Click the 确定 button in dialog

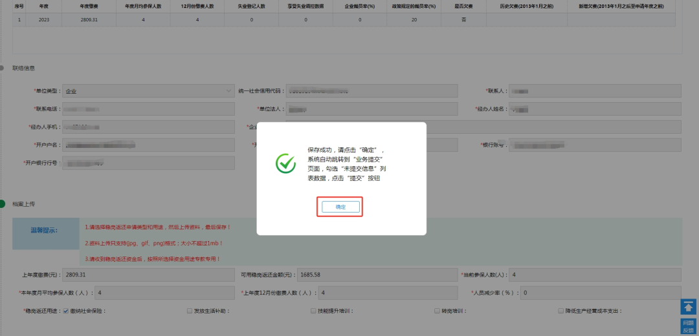tap(340, 207)
